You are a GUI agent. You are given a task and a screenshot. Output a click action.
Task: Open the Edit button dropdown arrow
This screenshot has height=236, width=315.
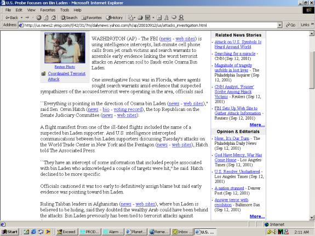(153, 17)
